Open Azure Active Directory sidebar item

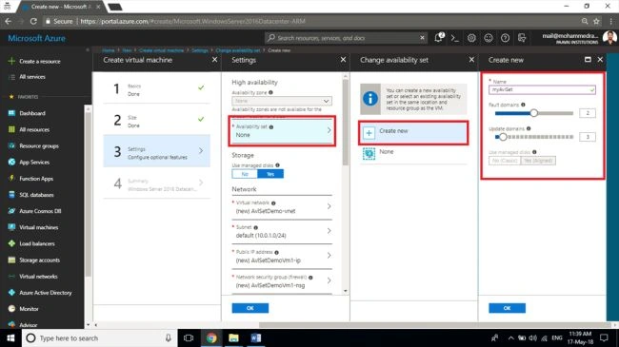pos(46,293)
